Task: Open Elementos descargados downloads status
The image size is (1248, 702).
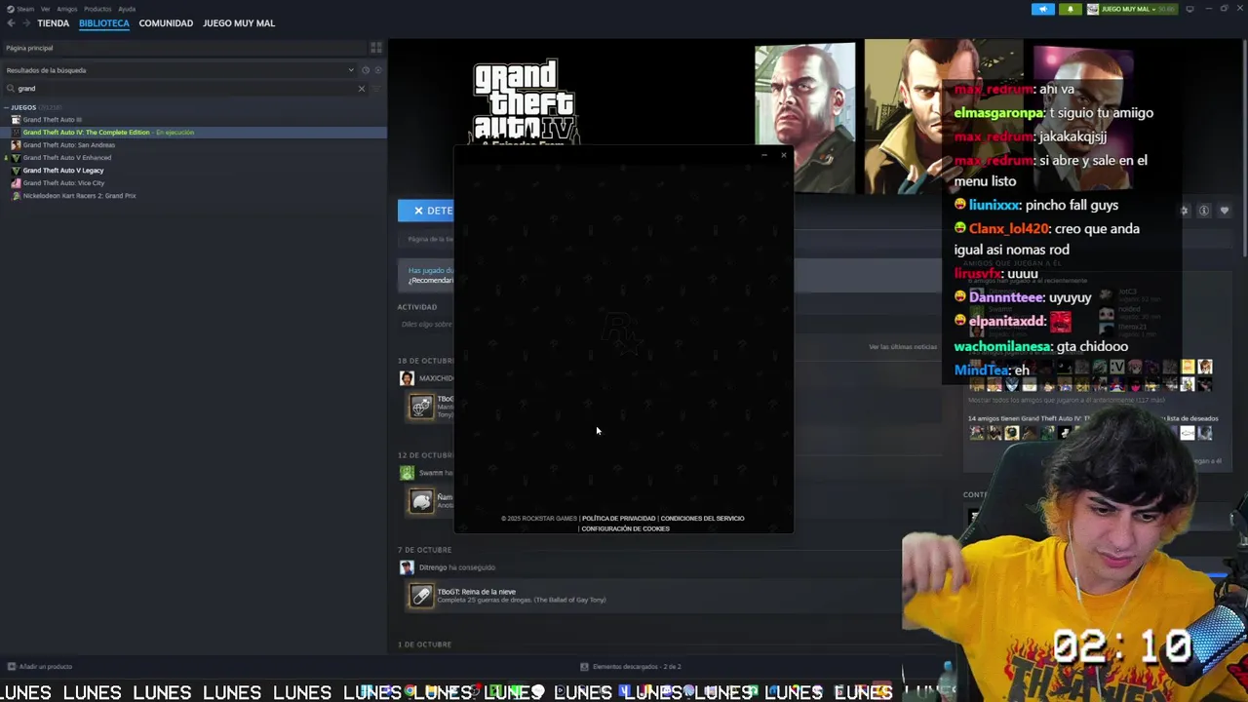Action: 631,667
